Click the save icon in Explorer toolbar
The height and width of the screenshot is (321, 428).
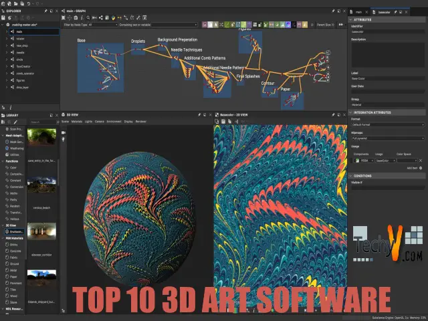point(3,18)
